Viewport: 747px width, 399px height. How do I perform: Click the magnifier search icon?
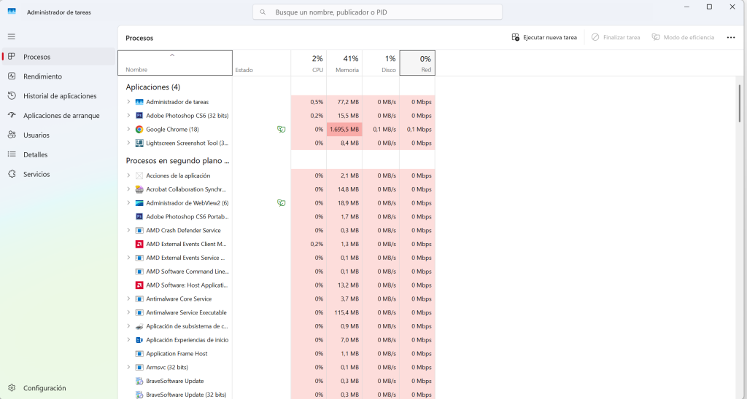click(263, 12)
